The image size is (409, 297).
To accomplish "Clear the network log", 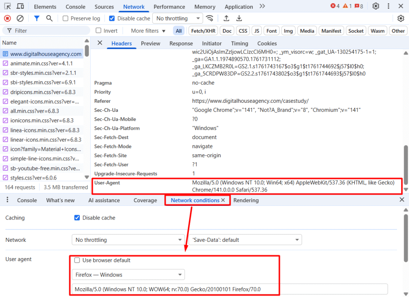I will coord(20,18).
